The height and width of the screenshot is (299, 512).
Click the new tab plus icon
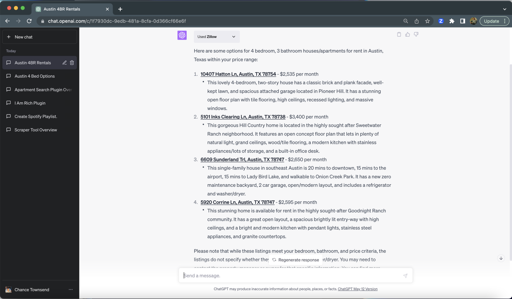coord(120,9)
